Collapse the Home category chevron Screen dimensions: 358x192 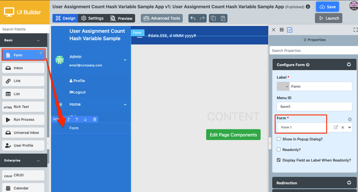[125, 105]
